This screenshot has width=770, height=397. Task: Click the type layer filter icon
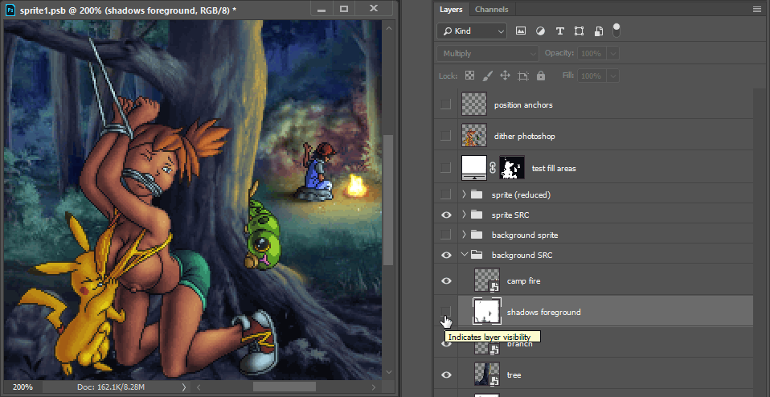(x=559, y=31)
